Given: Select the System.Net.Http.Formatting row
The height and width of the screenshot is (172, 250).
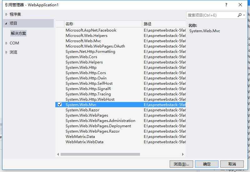Looking at the screenshot, I should pos(120,52).
